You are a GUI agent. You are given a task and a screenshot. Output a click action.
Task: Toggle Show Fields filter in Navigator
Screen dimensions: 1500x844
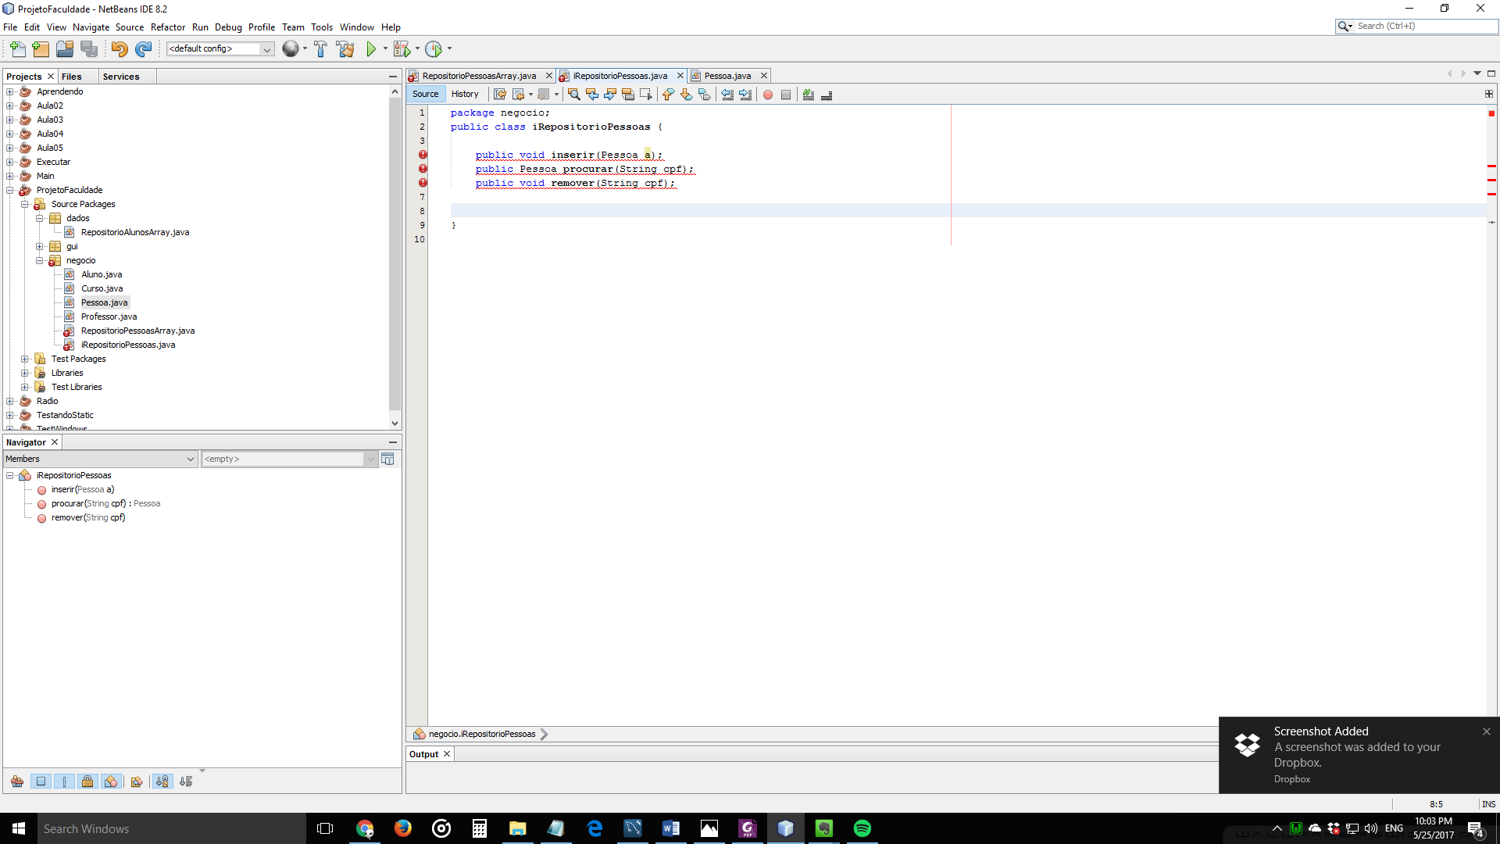coord(41,781)
